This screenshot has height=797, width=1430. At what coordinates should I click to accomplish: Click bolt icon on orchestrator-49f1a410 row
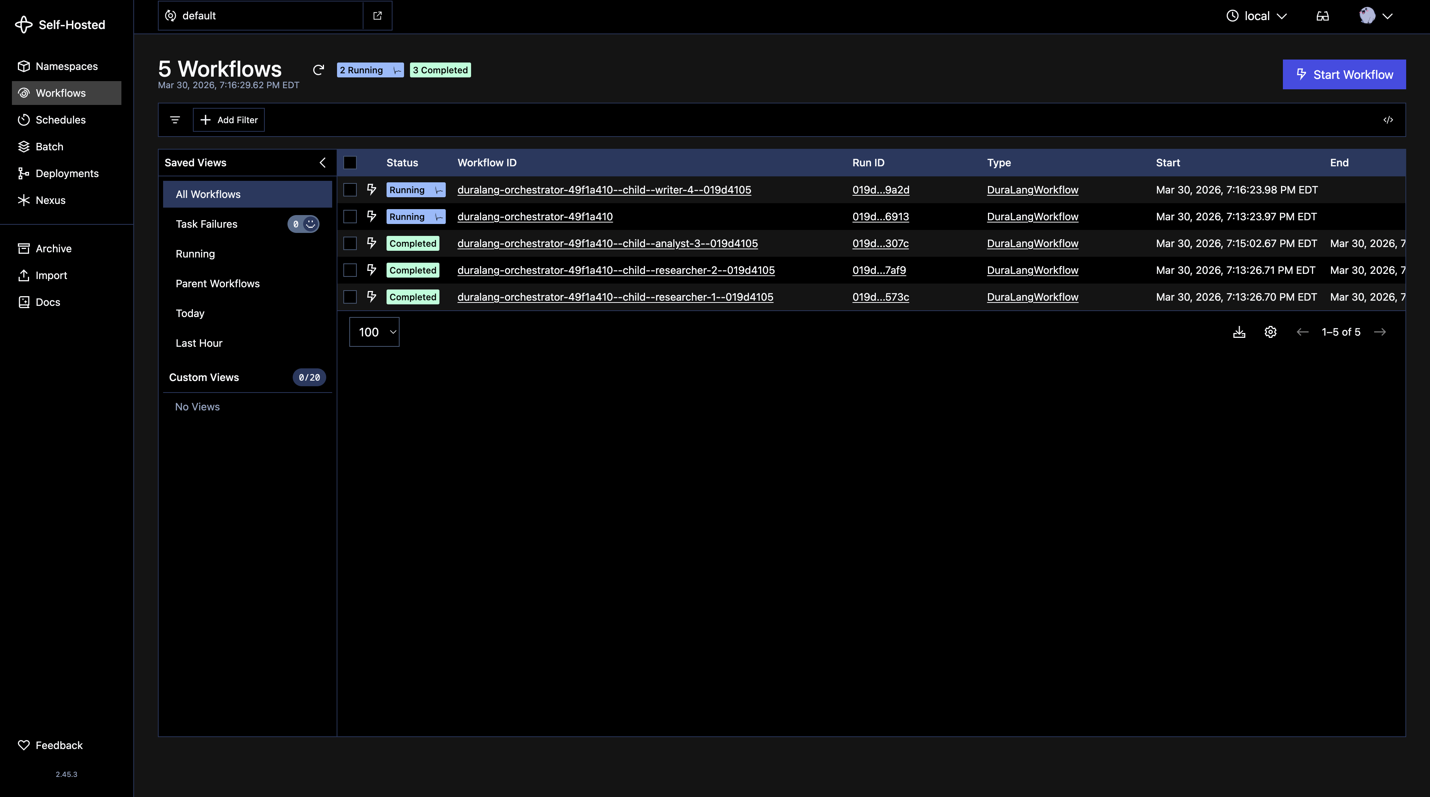371,216
